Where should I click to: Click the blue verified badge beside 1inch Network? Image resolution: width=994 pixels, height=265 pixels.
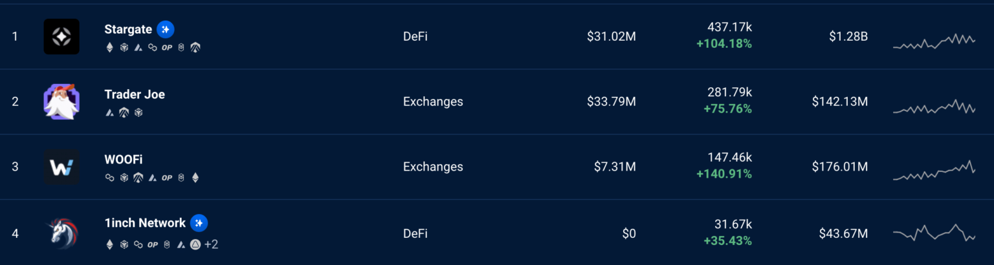(199, 223)
